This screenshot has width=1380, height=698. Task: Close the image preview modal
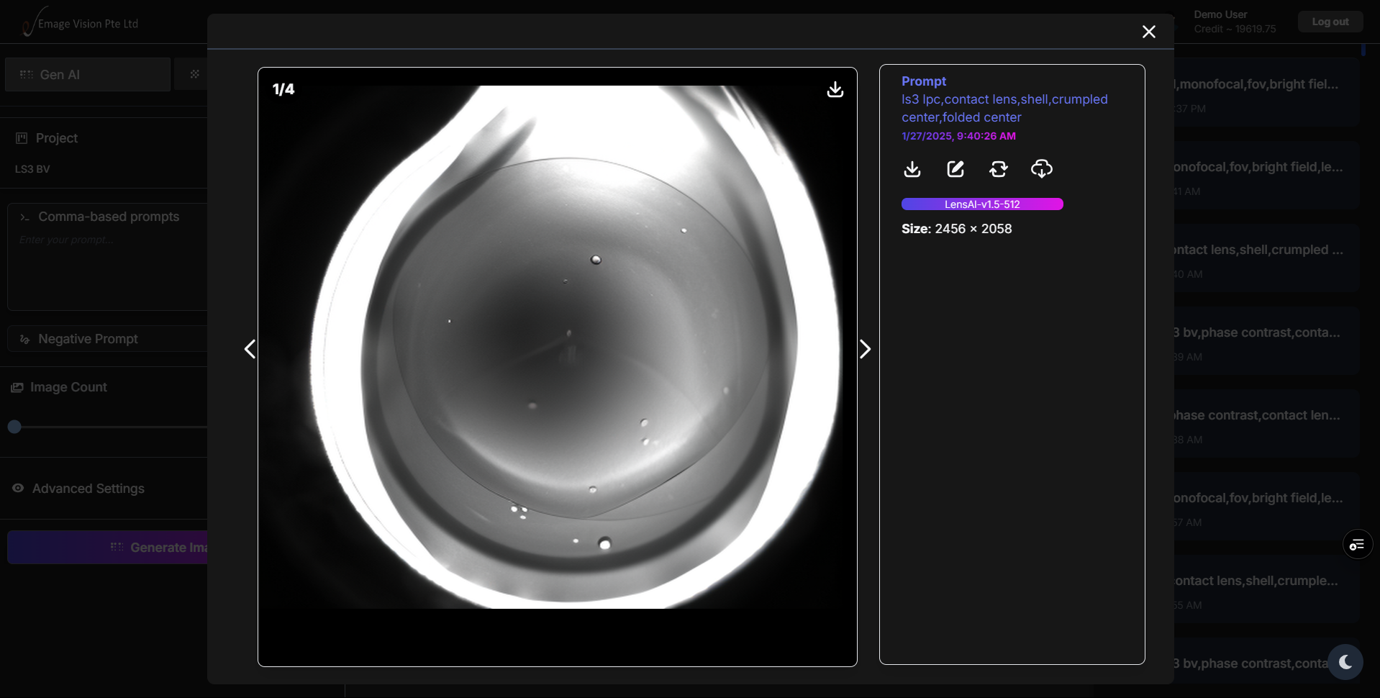pyautogui.click(x=1148, y=32)
